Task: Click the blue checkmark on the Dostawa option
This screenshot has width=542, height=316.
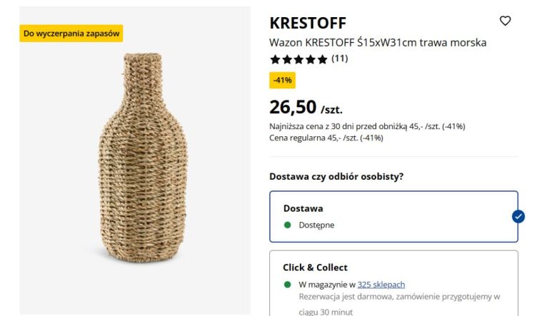Action: tap(518, 216)
